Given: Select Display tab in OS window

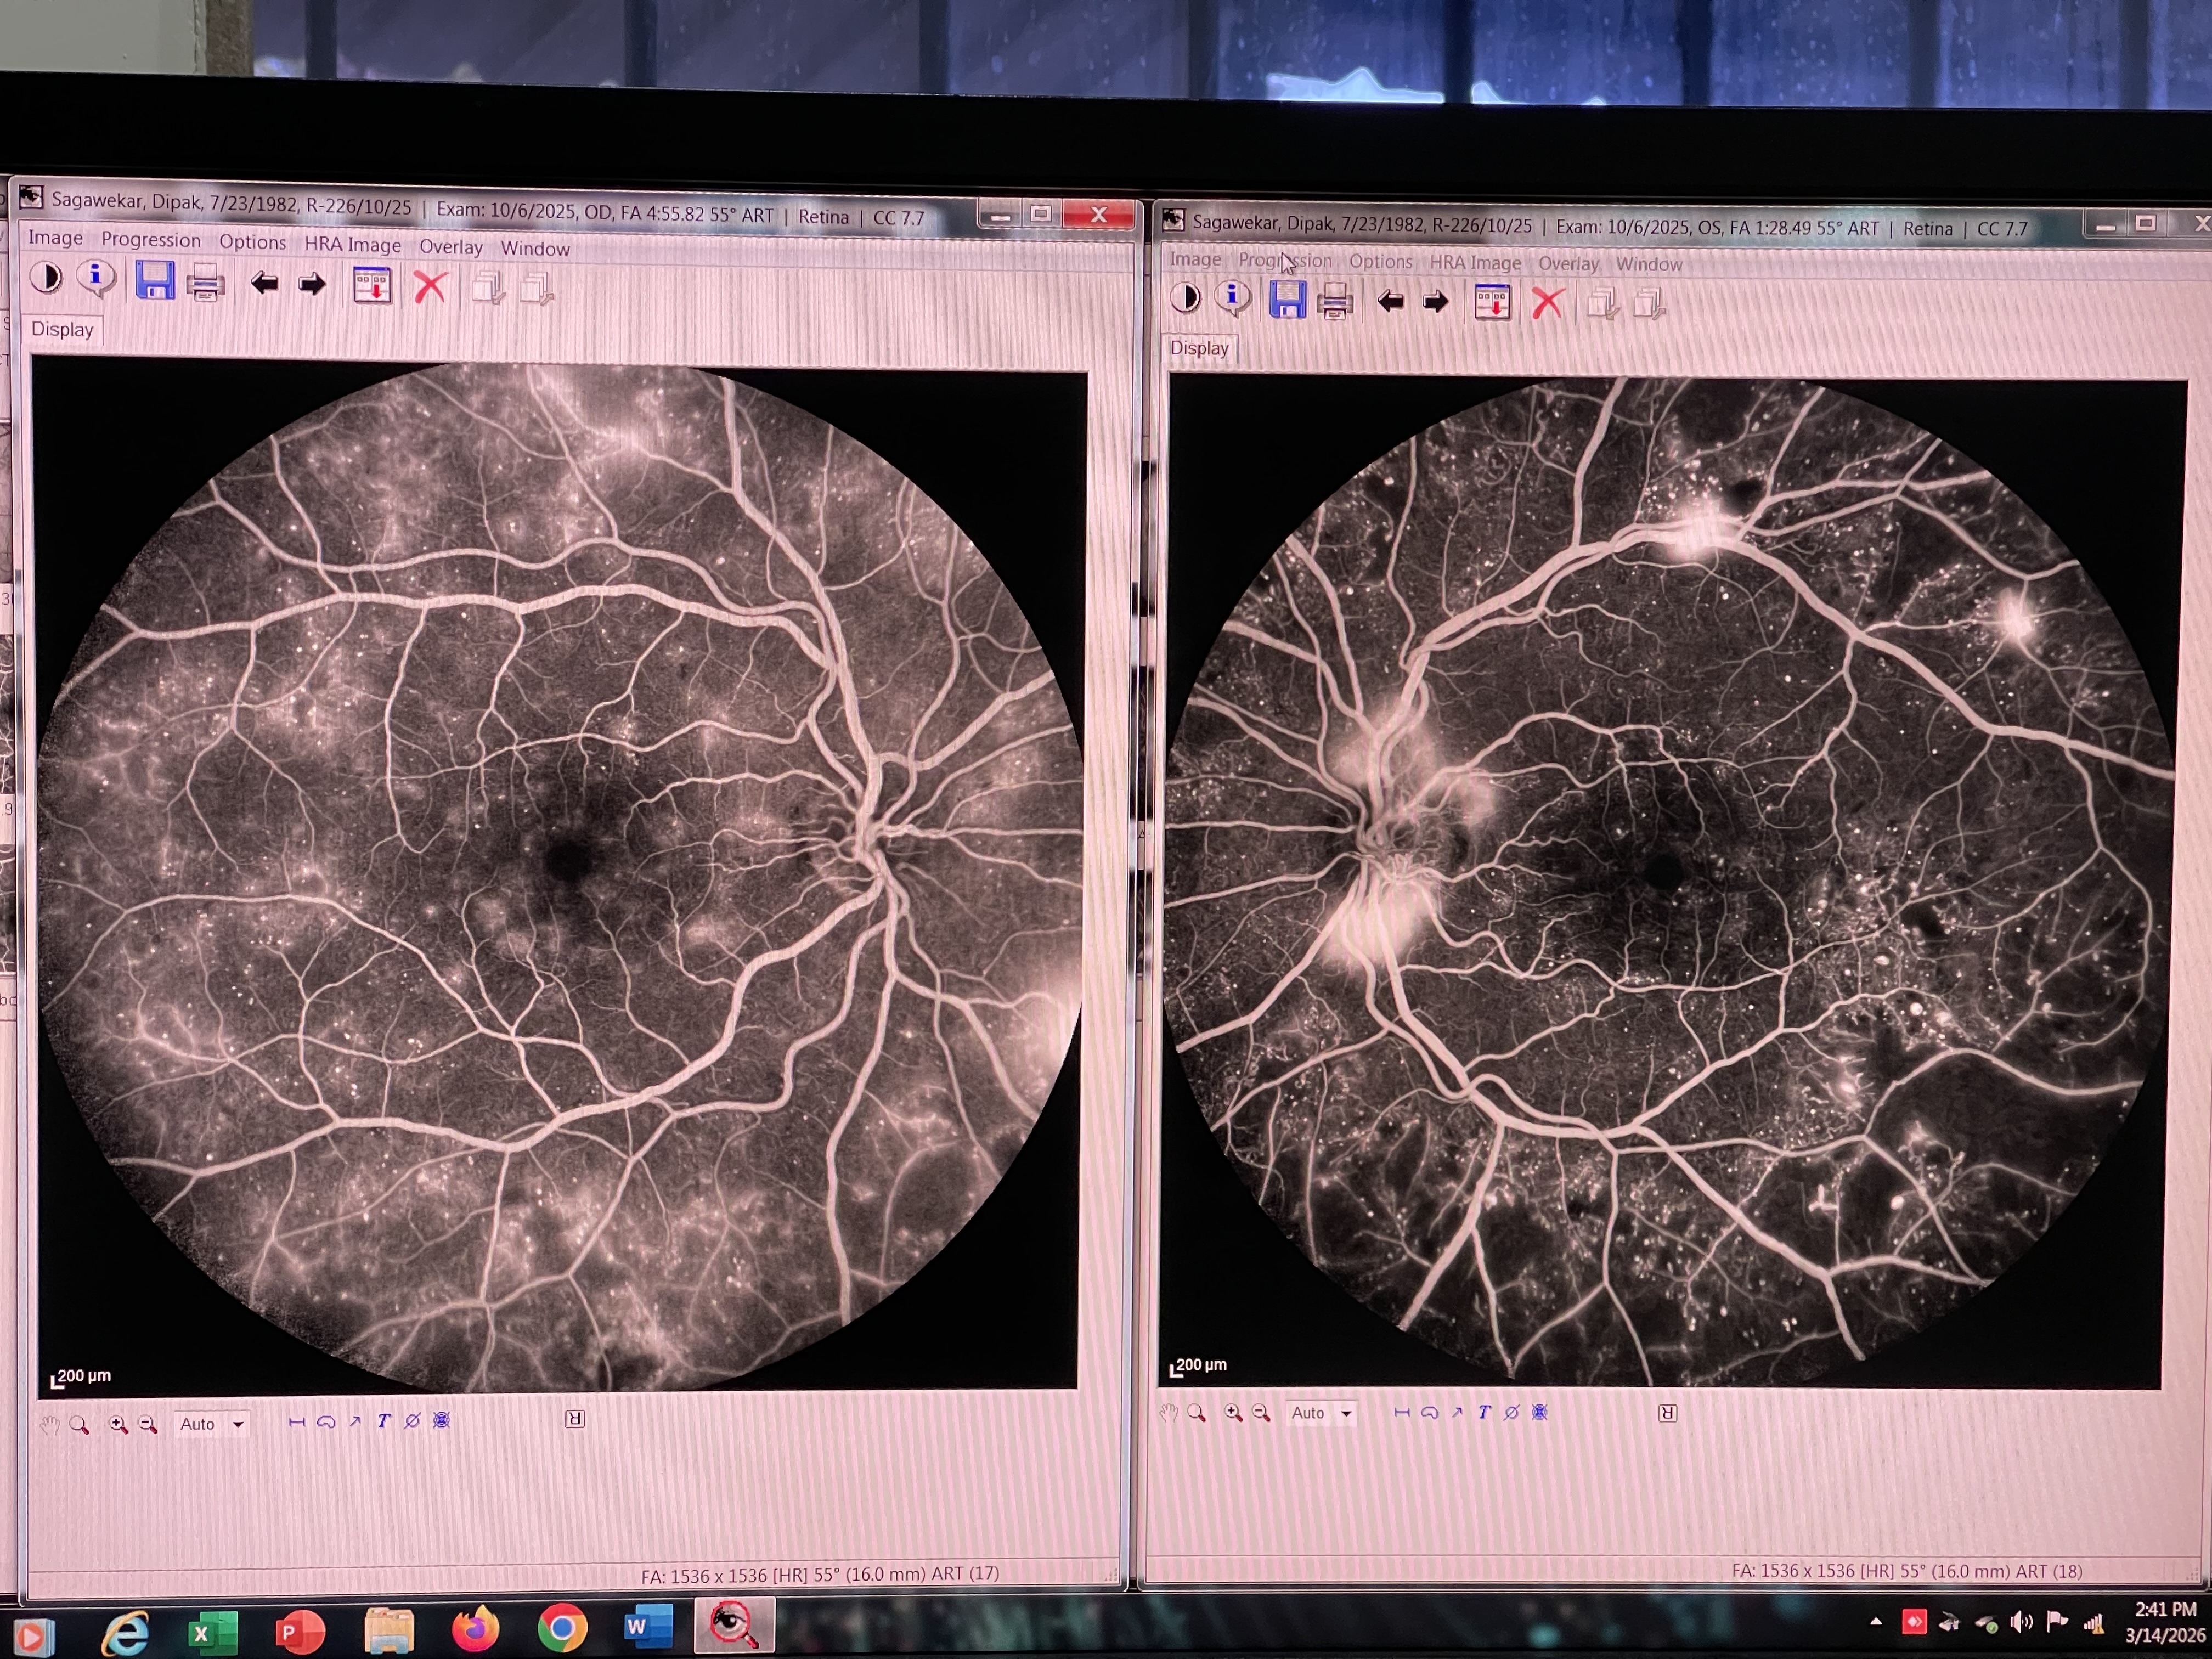Looking at the screenshot, I should (1199, 348).
